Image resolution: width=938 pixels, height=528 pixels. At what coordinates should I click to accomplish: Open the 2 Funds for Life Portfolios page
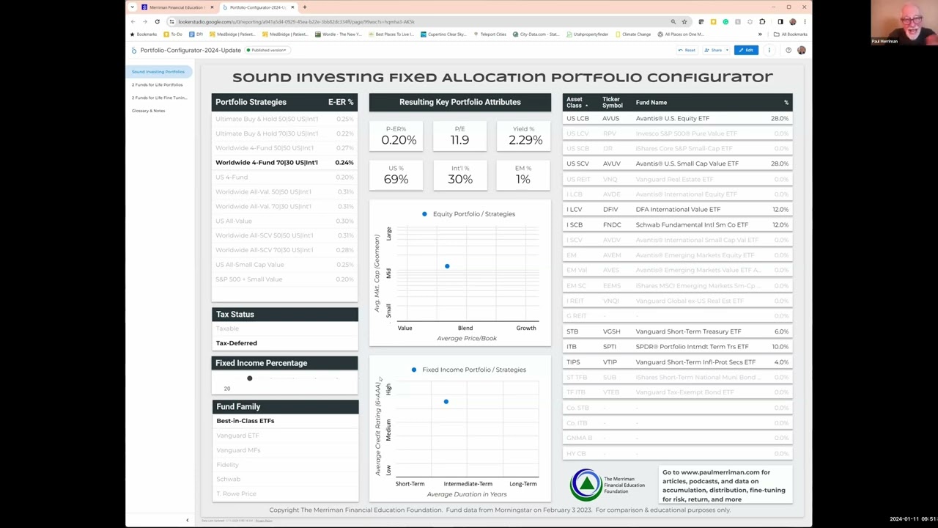tap(158, 85)
